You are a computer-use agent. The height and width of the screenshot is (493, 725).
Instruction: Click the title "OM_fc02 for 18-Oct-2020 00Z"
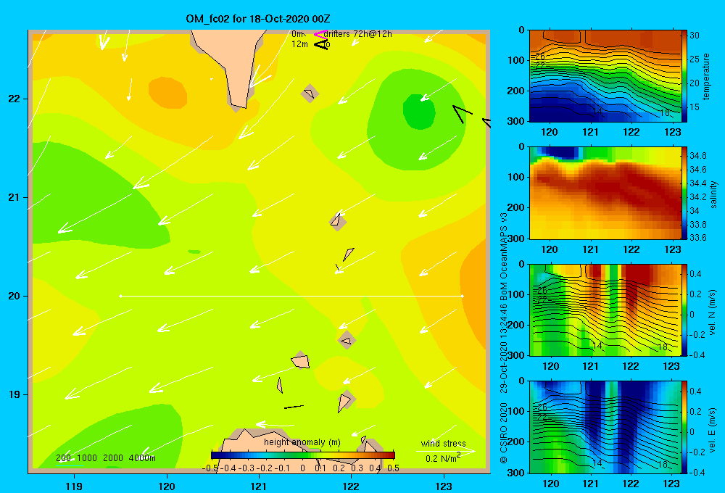tap(258, 19)
